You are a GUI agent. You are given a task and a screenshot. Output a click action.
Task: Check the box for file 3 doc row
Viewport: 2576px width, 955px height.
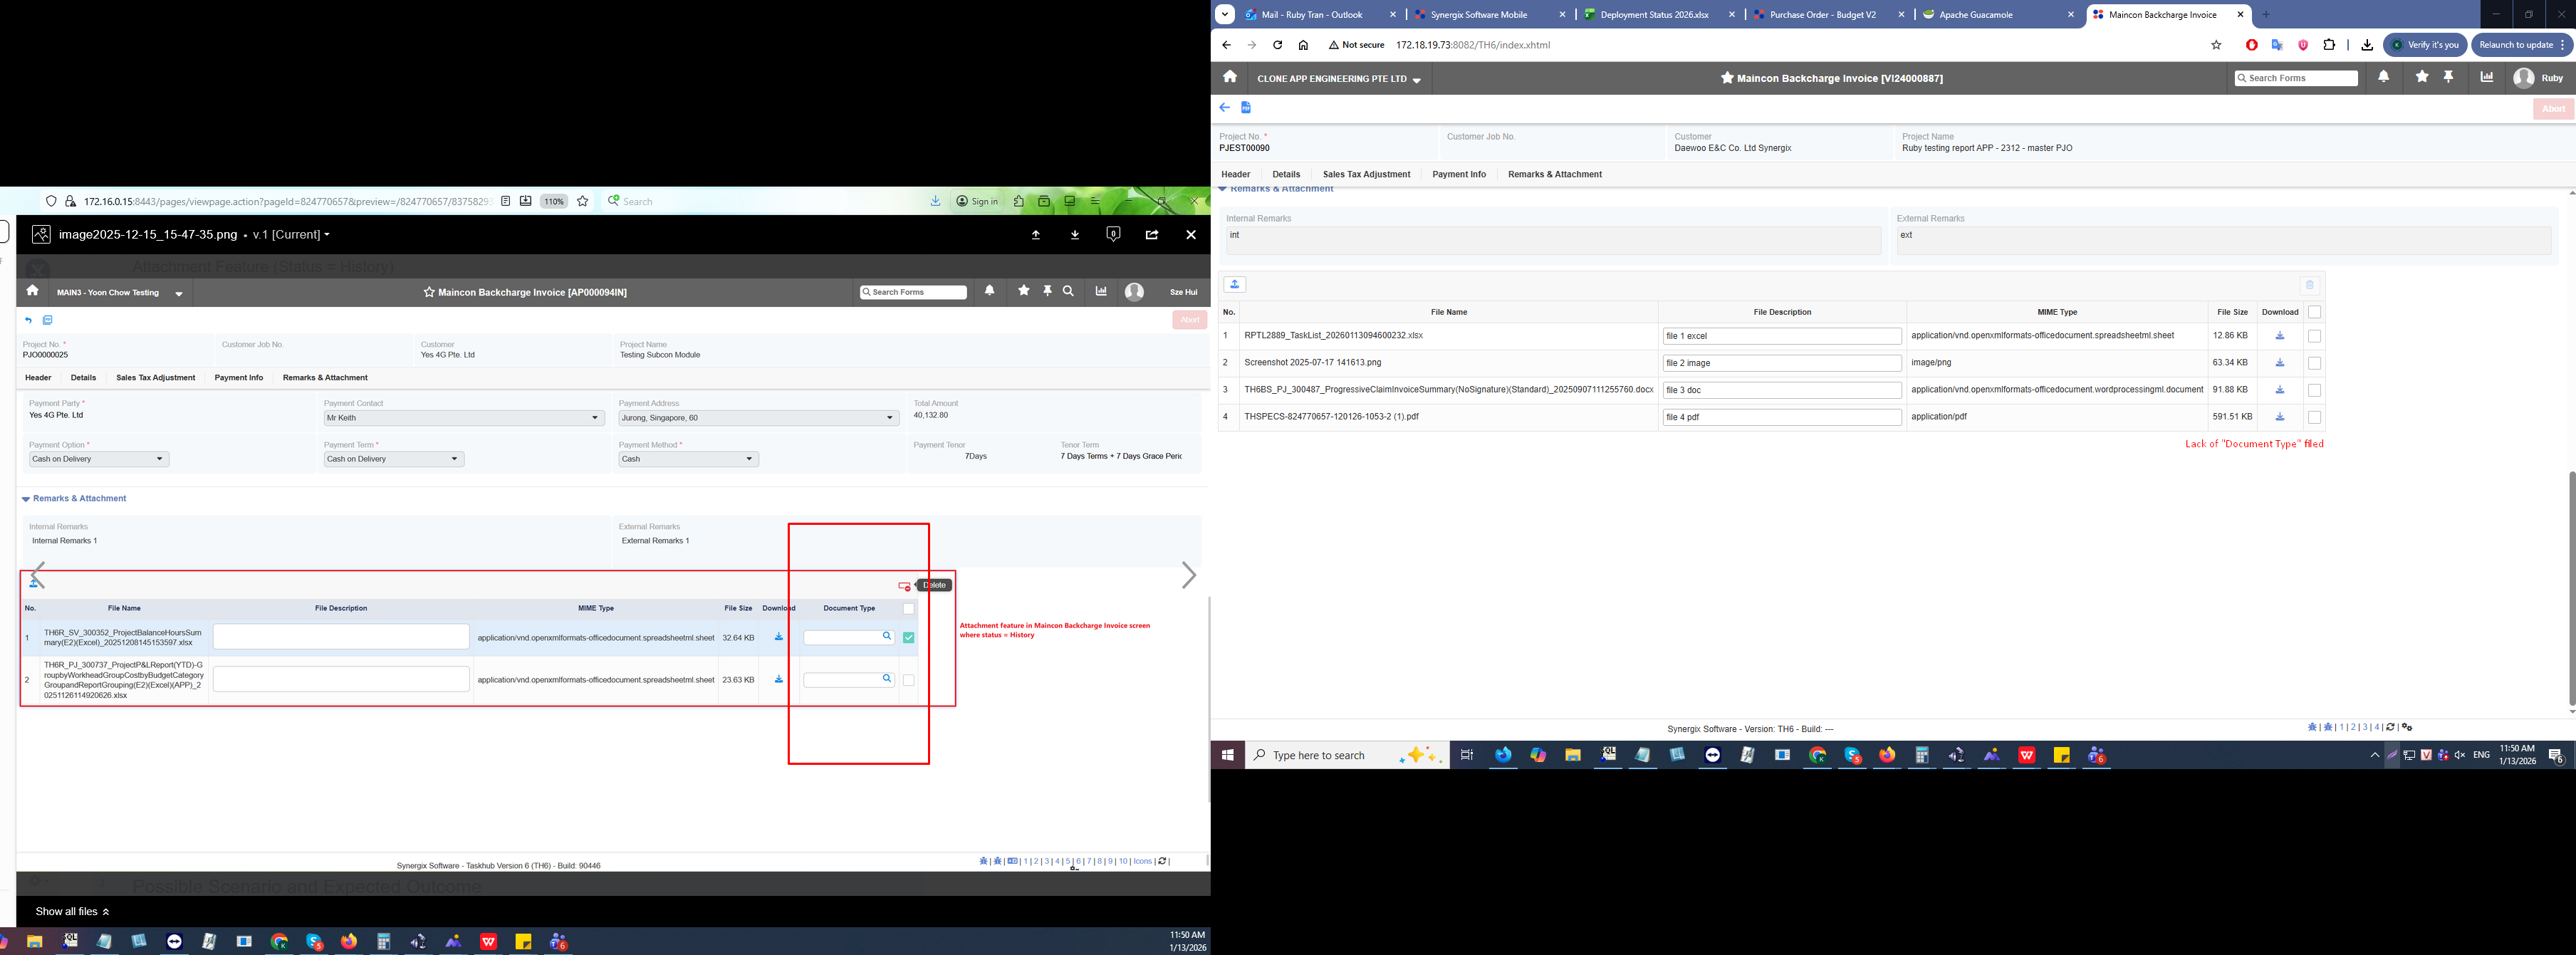(2314, 390)
